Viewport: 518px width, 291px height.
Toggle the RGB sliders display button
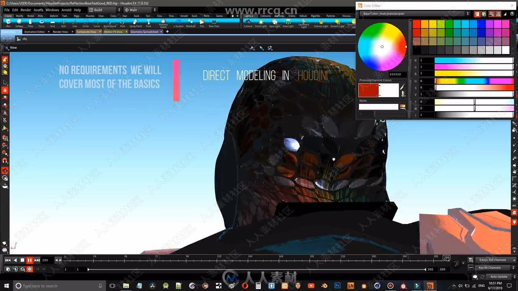click(491, 14)
